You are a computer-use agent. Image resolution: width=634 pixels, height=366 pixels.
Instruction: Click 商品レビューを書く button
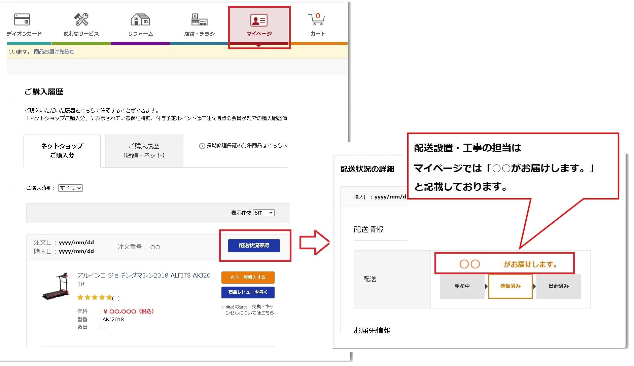pos(248,292)
